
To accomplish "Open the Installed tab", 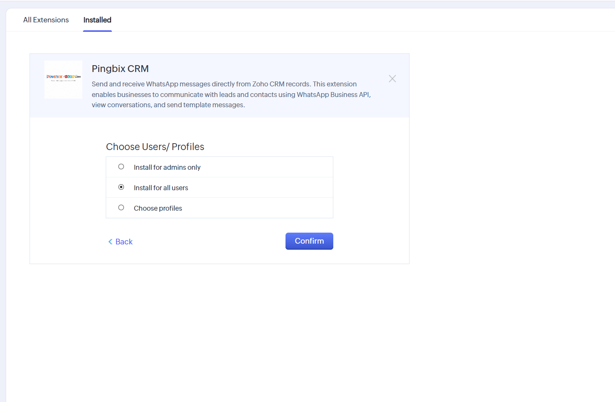I will [x=97, y=20].
